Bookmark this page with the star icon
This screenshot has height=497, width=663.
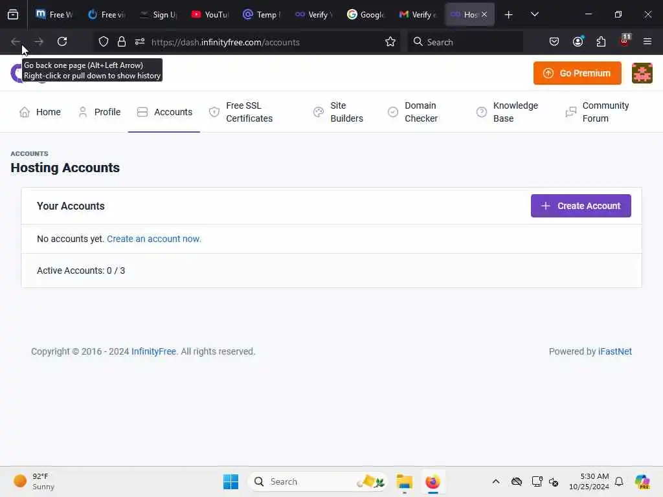390,41
